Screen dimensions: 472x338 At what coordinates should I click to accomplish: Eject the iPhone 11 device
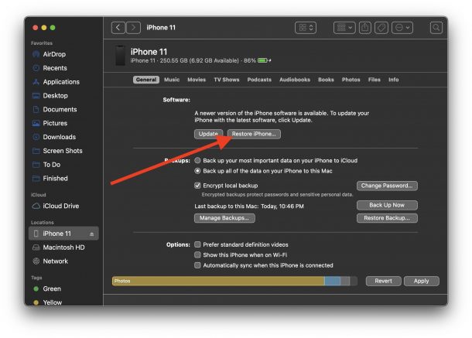[x=91, y=234]
